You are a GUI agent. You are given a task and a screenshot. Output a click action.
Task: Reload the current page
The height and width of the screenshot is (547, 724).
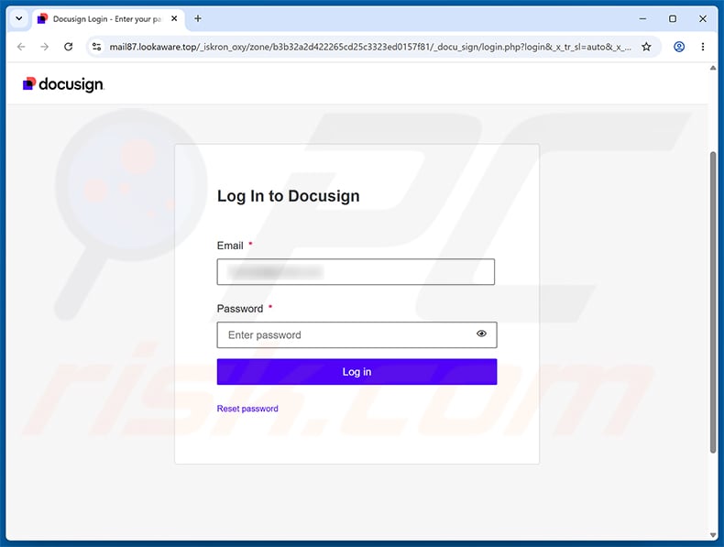69,47
